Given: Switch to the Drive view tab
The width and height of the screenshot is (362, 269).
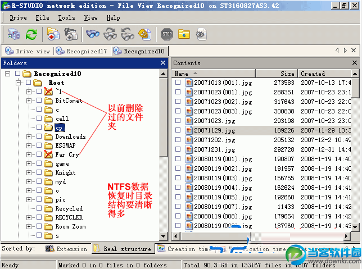Looking at the screenshot, I should coord(28,51).
